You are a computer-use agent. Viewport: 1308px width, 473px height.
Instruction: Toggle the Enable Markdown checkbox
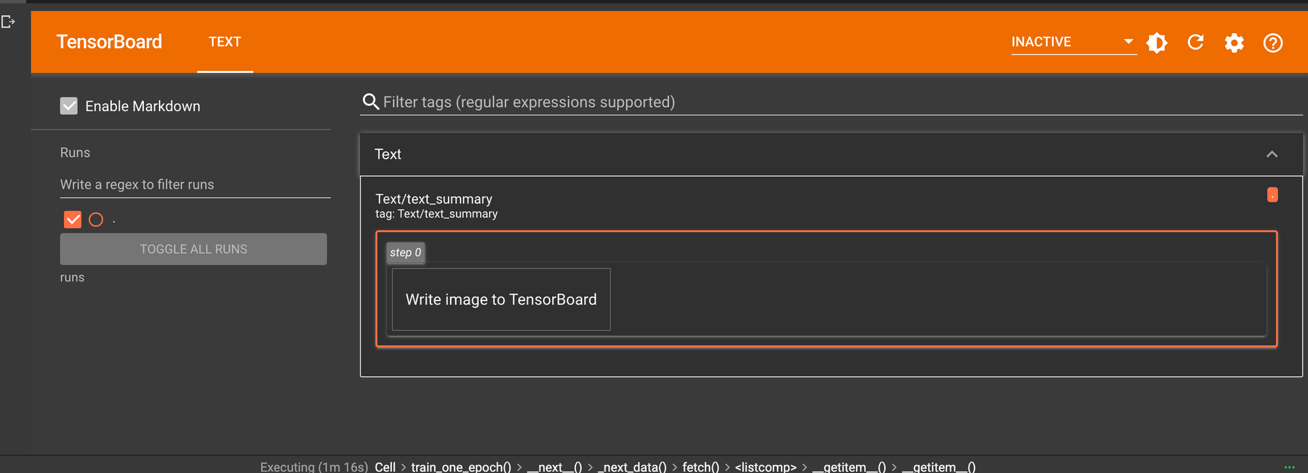click(69, 106)
